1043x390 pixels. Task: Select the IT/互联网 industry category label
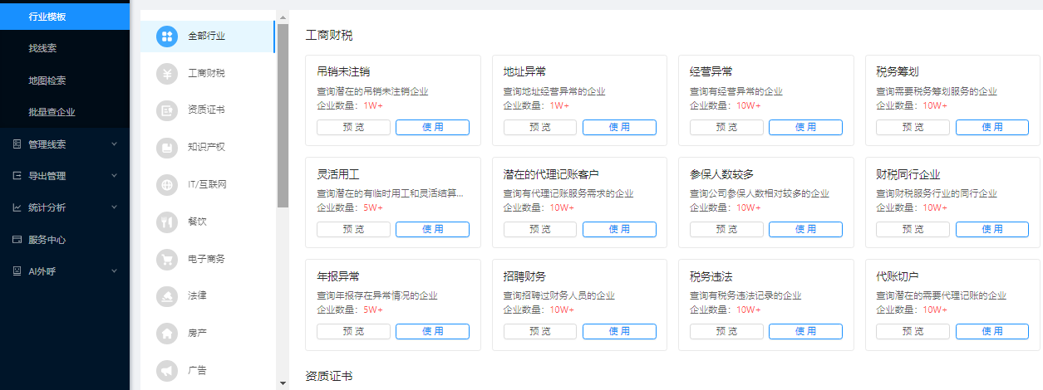pyautogui.click(x=207, y=184)
